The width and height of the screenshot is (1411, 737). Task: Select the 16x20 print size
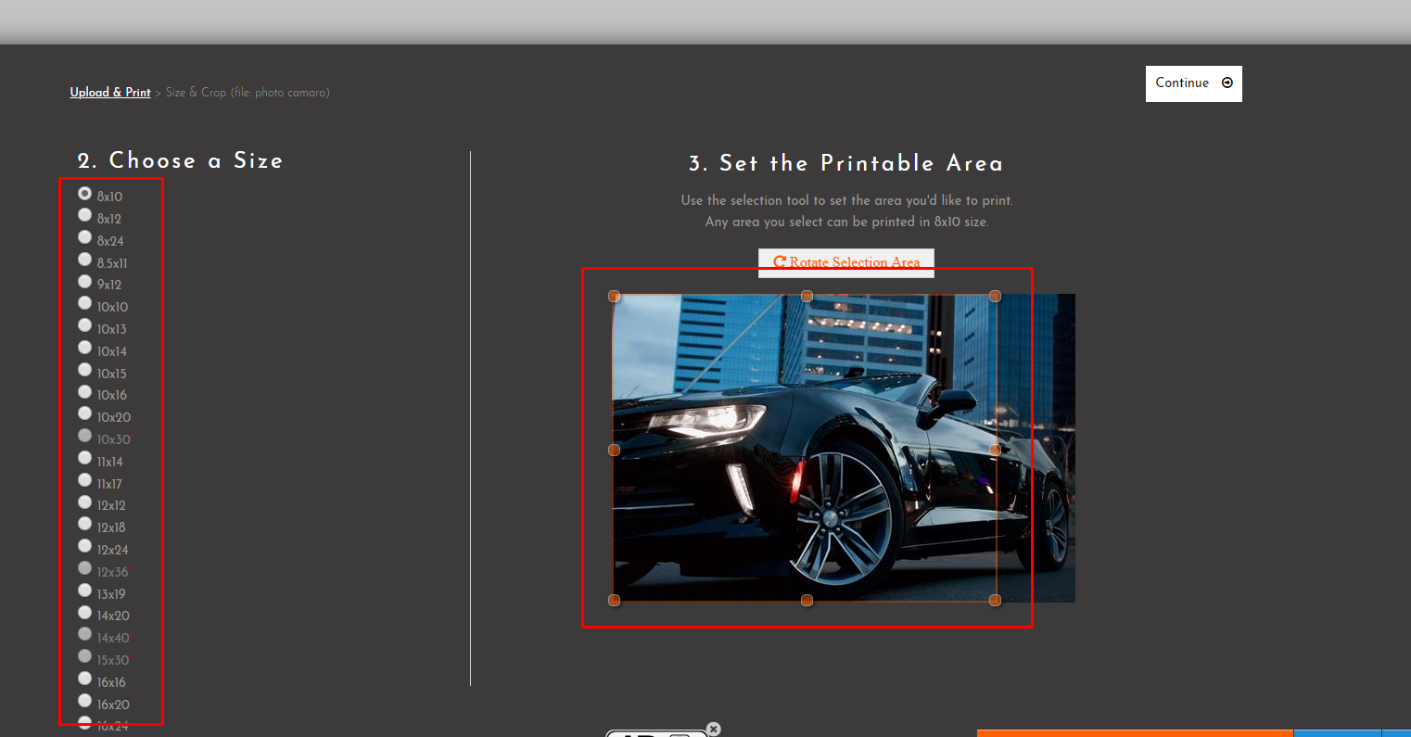coord(85,702)
